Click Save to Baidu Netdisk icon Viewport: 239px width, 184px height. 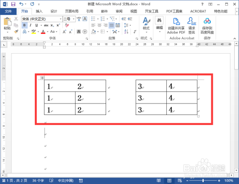pos(207,21)
